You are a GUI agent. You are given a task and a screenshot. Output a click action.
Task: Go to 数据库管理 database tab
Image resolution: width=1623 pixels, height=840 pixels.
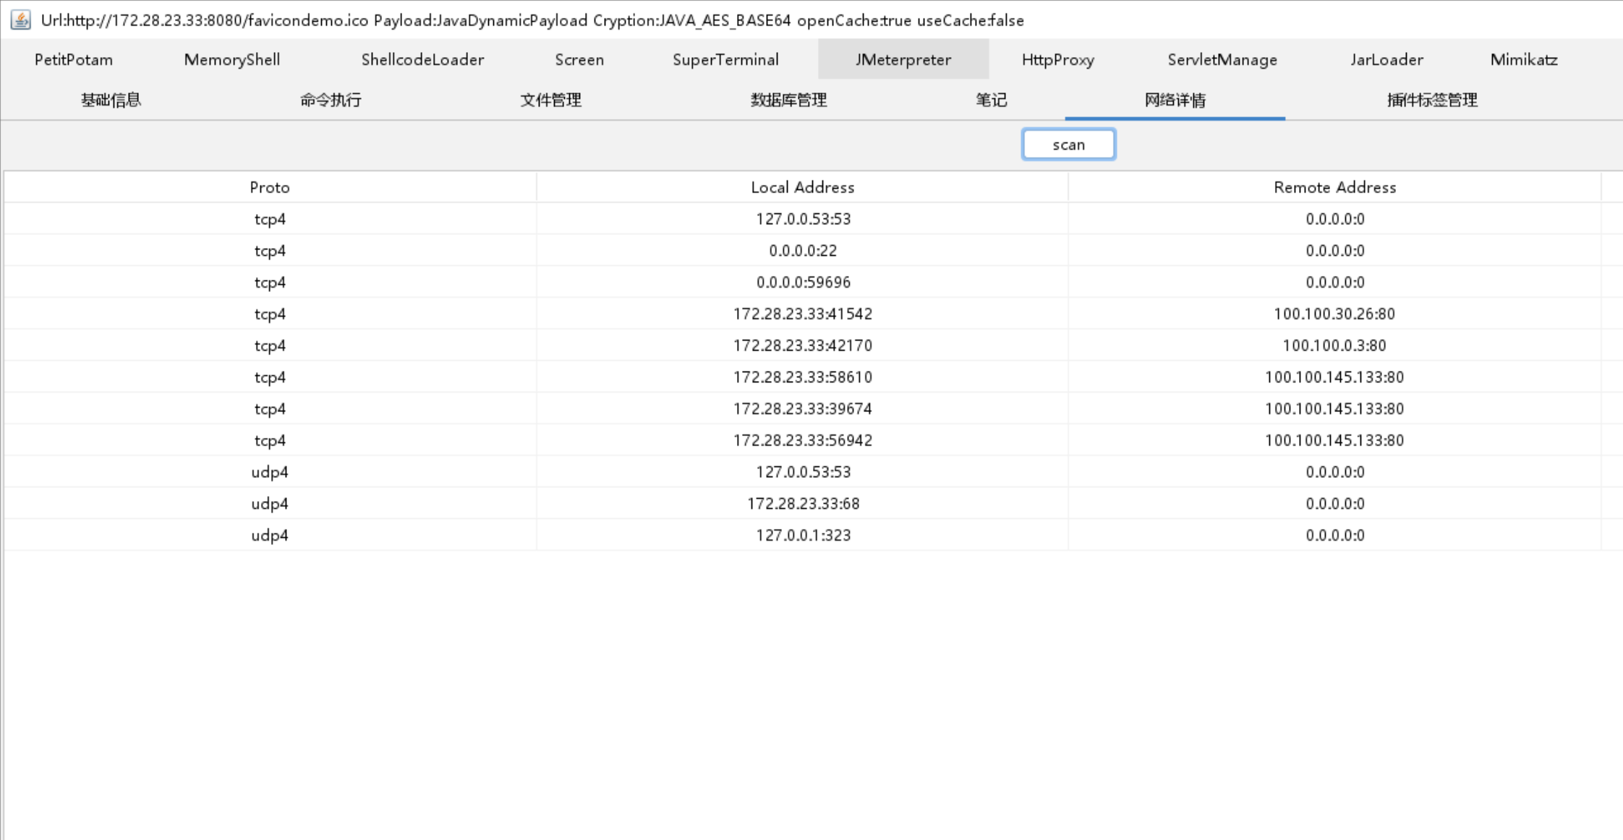[788, 100]
